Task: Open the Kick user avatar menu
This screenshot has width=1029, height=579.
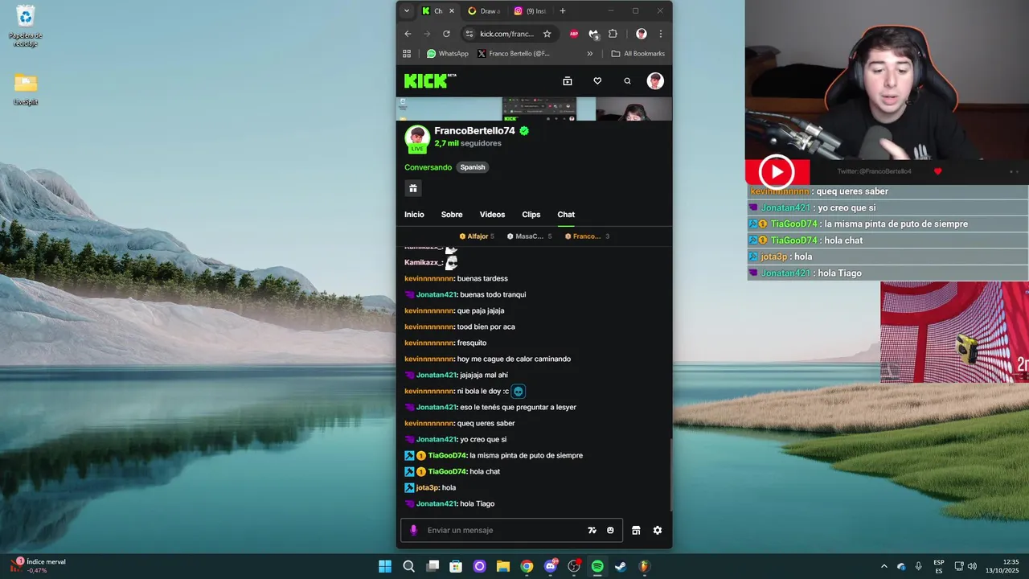Action: coord(655,80)
